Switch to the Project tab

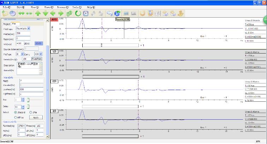tap(7, 24)
